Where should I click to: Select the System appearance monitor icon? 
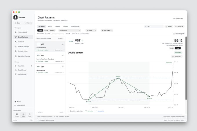pos(17,114)
